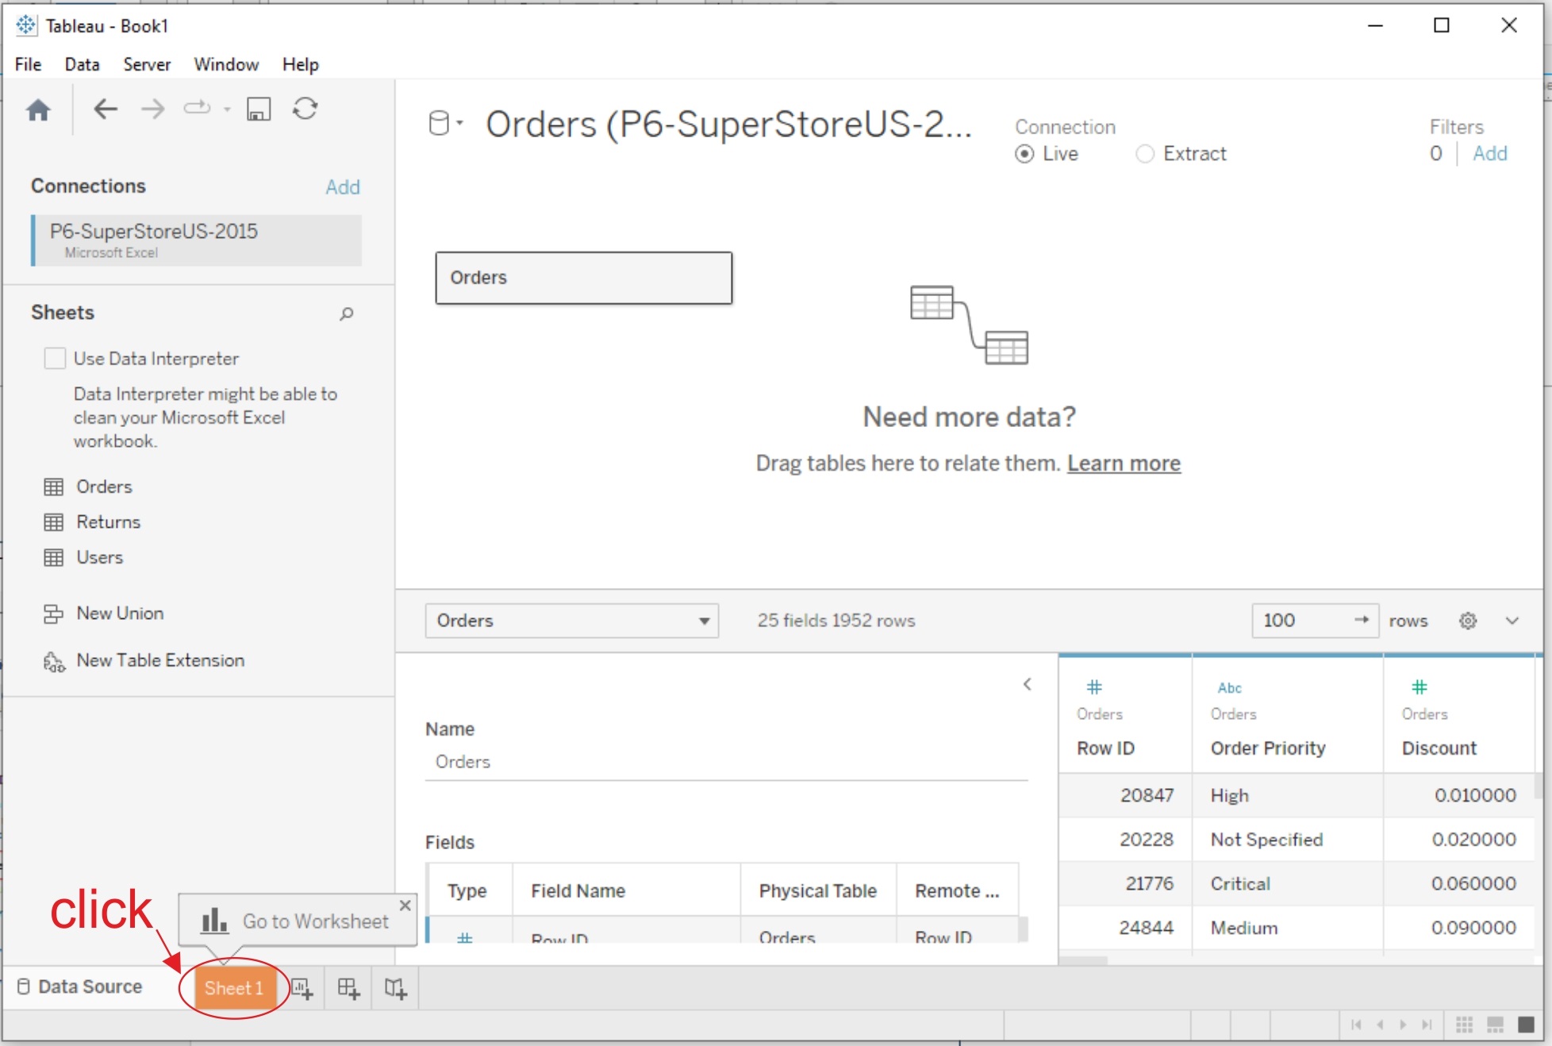Go to previous sheet navigation arrow
Screen dimensions: 1552x1046
1380,1025
